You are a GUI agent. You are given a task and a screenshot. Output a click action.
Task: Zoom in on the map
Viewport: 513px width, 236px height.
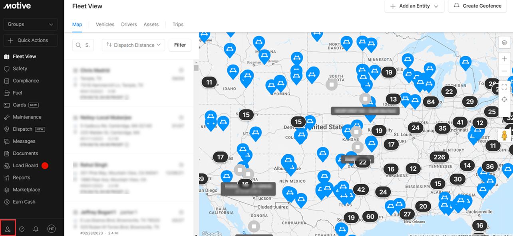pos(504,59)
